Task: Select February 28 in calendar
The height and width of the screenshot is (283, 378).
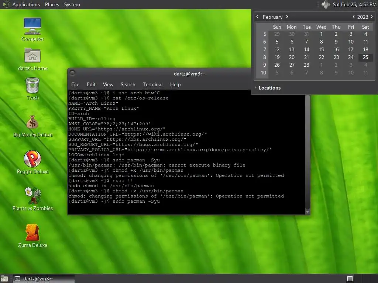Action: point(306,65)
